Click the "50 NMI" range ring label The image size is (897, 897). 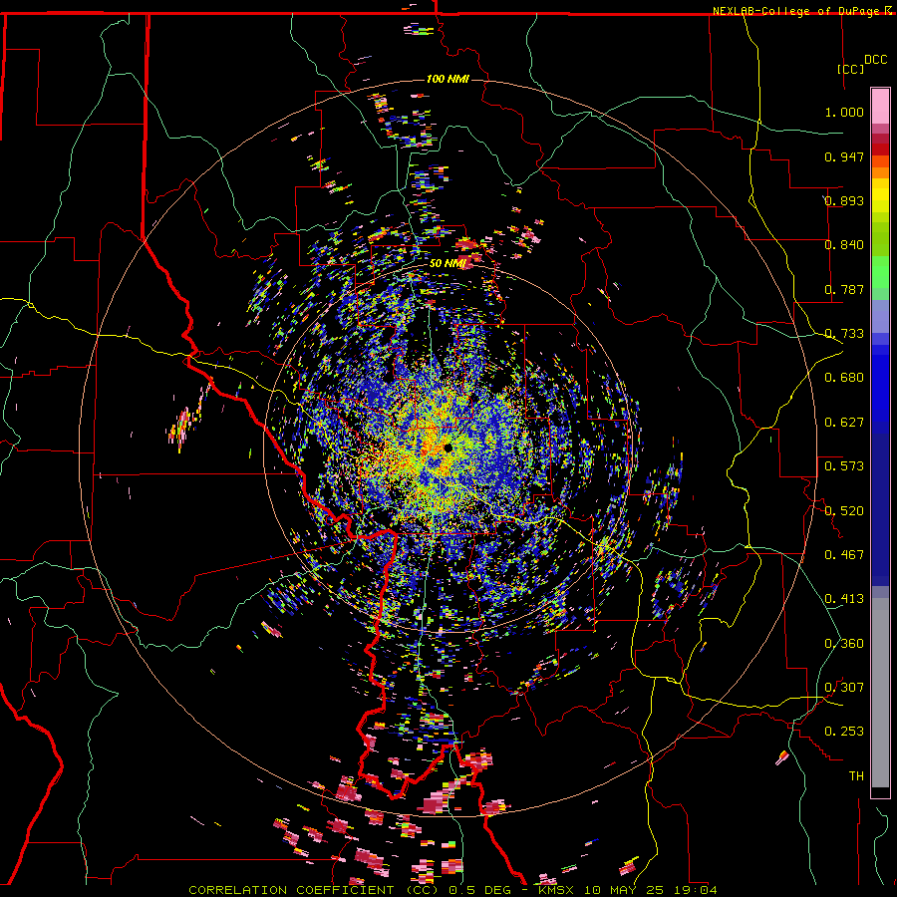coord(448,263)
